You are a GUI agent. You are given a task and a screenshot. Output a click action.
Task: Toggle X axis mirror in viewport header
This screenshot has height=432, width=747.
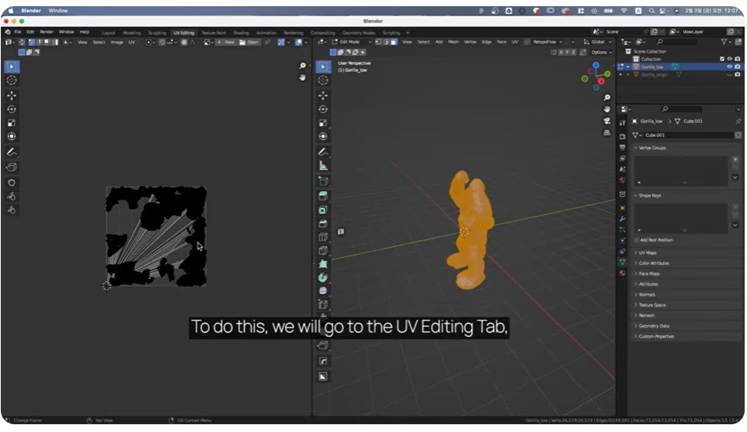pyautogui.click(x=561, y=53)
